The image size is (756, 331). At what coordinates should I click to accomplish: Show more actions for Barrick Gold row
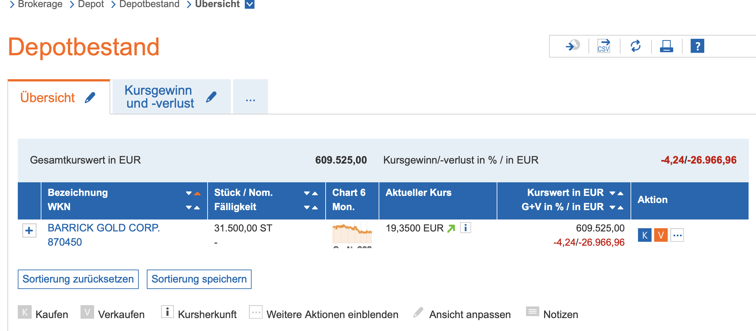click(677, 235)
